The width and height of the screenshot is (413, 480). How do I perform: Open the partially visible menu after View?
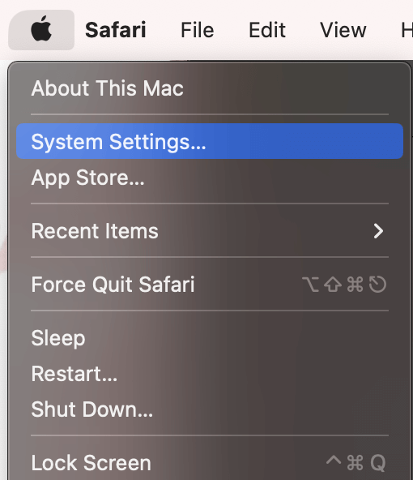[407, 30]
